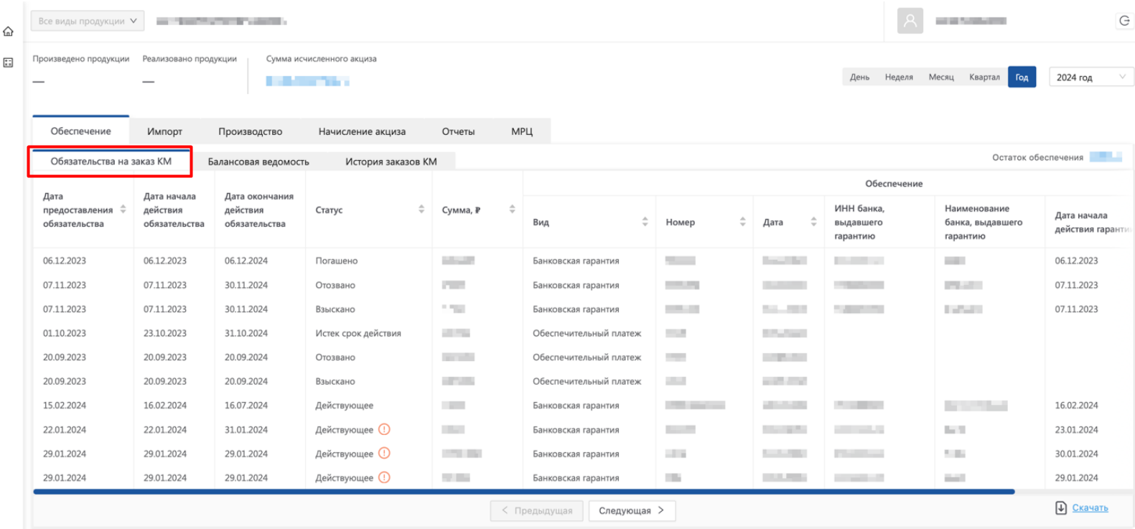
Task: Select the Год period
Action: point(1022,77)
